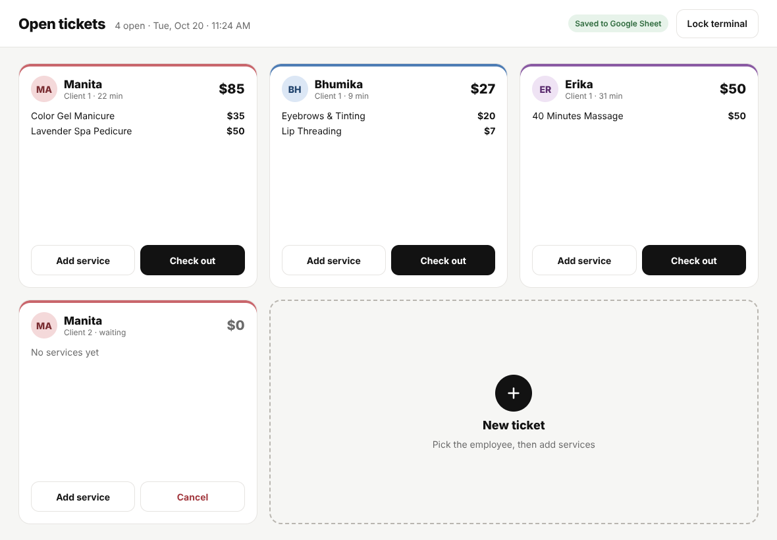Cancel Manita's Client 2 ticket
This screenshot has height=540, width=777.
click(192, 497)
